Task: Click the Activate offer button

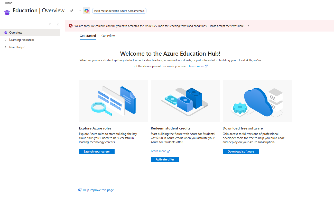Action: 165,159
